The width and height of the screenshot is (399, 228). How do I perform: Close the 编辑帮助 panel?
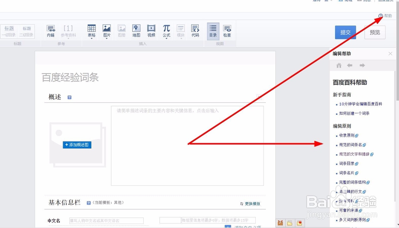tap(390, 54)
